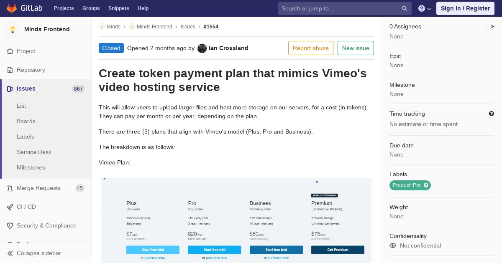Open Ian Crossland's avatar

(x=202, y=48)
